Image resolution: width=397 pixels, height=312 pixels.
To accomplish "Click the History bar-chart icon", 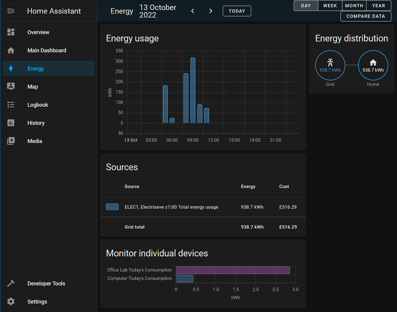I will pos(11,123).
